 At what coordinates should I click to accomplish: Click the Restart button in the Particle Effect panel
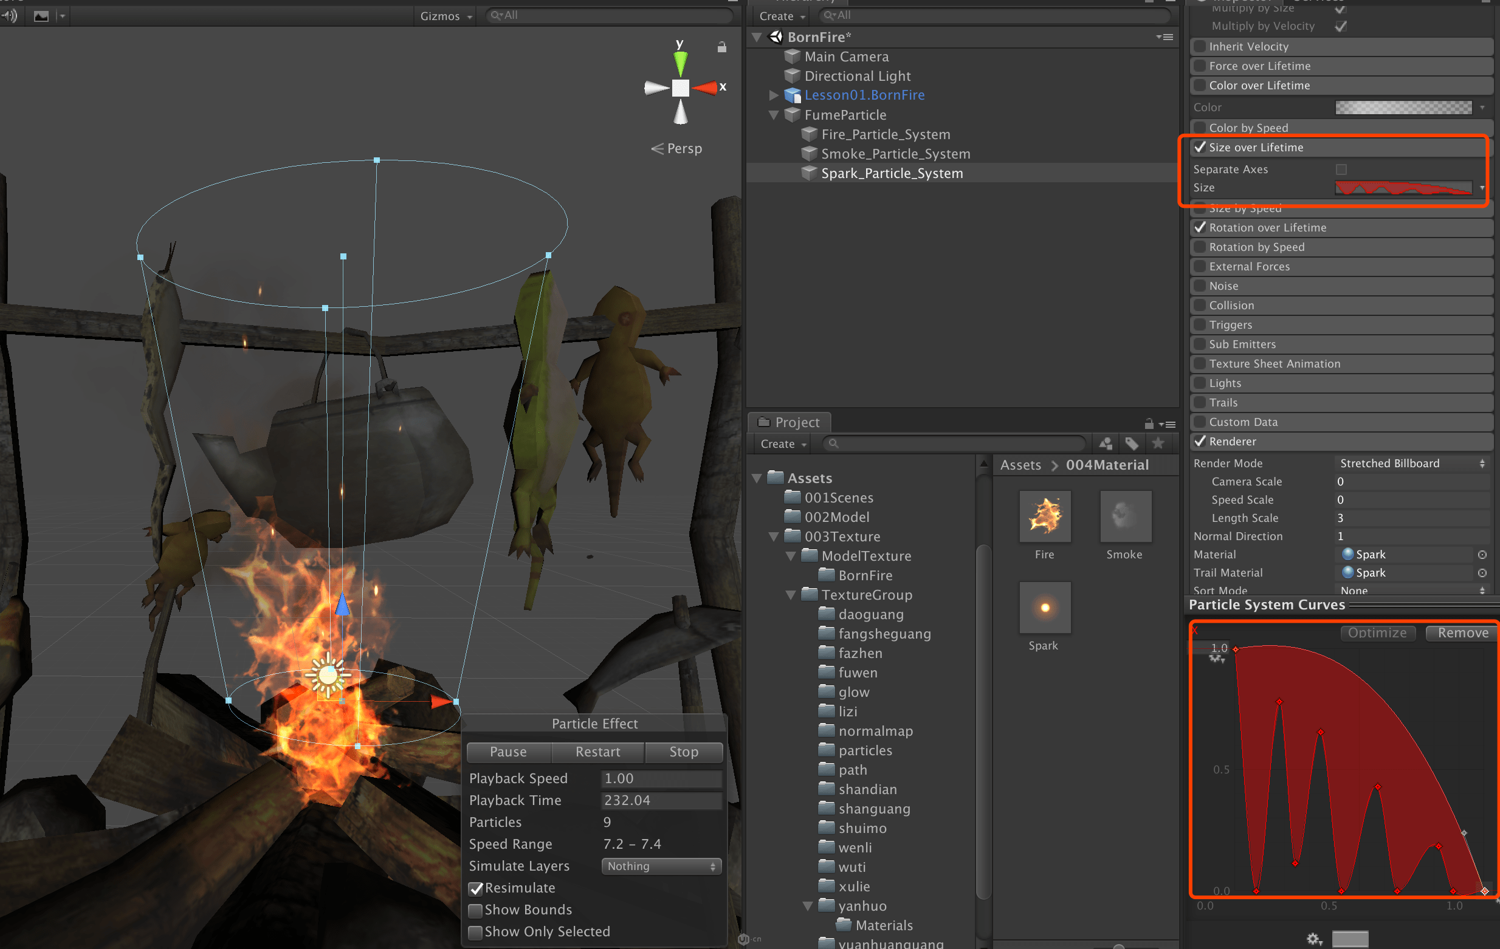[597, 752]
